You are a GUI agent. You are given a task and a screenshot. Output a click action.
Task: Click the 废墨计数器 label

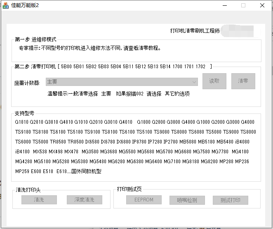[x=27, y=82]
